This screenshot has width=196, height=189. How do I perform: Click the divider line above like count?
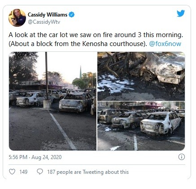coord(97,164)
